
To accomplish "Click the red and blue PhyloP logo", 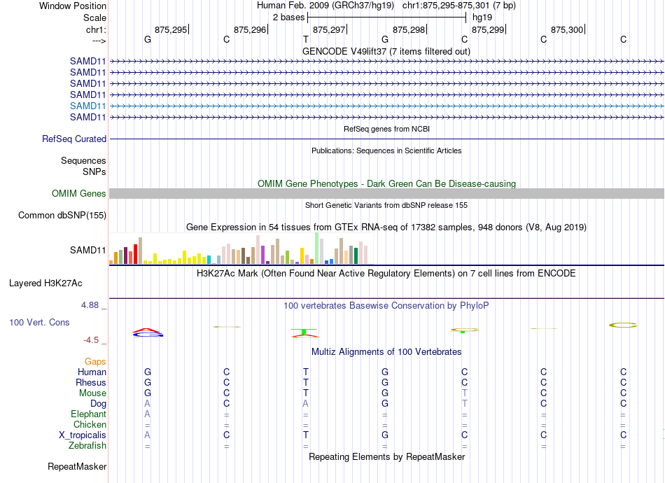I will tap(148, 333).
